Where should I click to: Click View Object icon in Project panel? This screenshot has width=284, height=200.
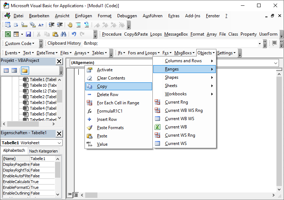14,71
